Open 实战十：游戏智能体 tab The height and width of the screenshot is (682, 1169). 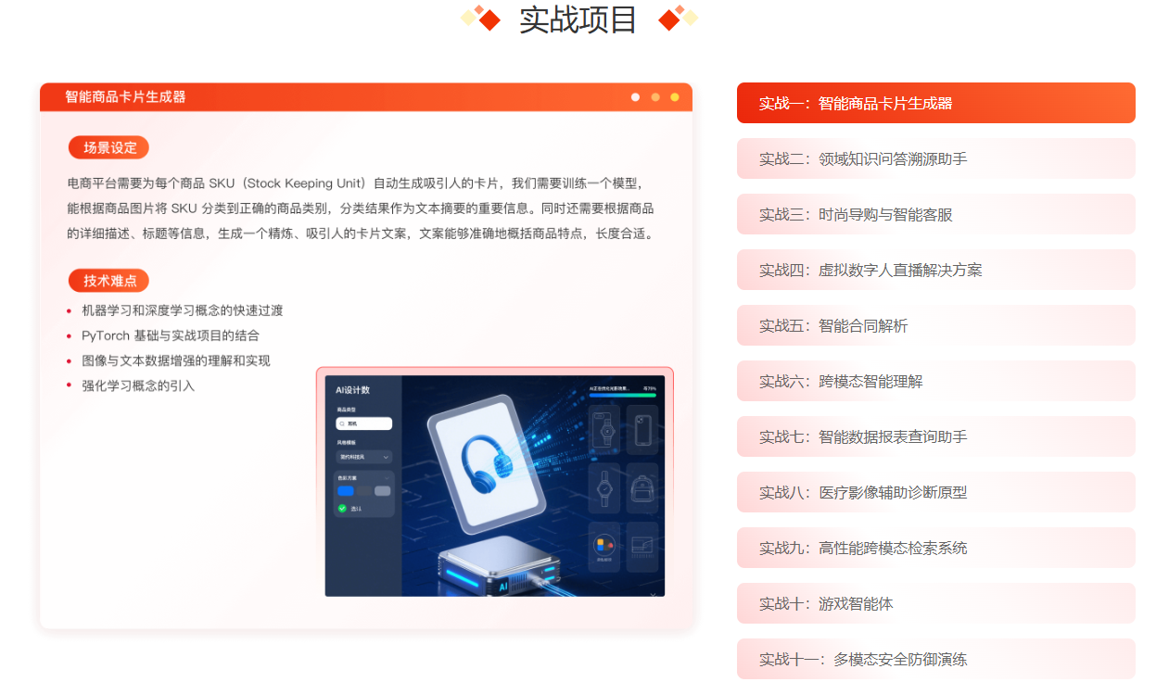click(x=936, y=603)
